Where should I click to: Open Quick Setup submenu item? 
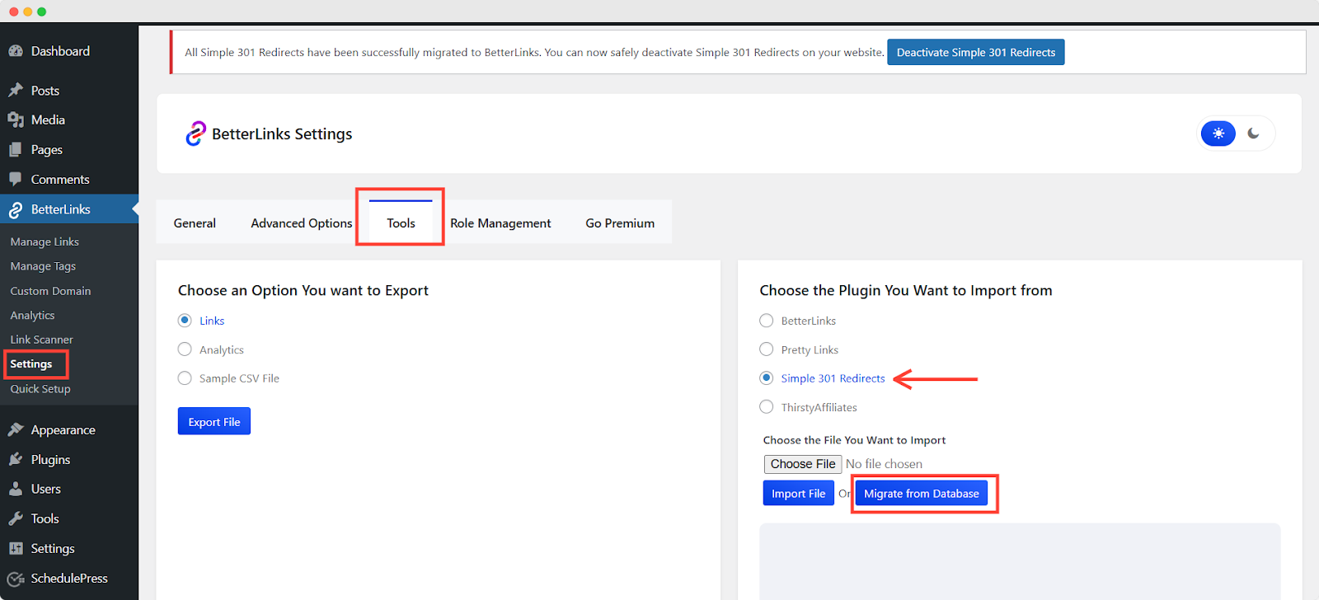point(40,388)
